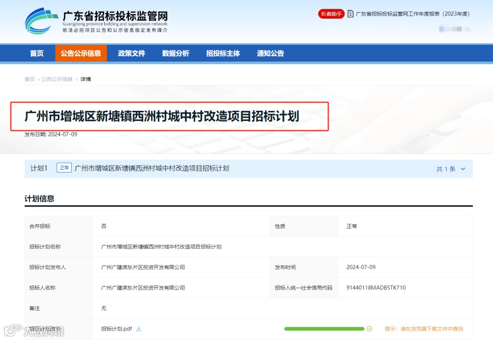The width and height of the screenshot is (493, 340).
Task: Click 广东省招标投标监管网 site title
Action: pyautogui.click(x=115, y=16)
